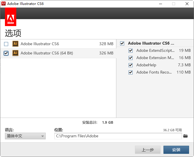Click the AdobeHelp component name
This screenshot has width=194, height=157.
pyautogui.click(x=146, y=65)
